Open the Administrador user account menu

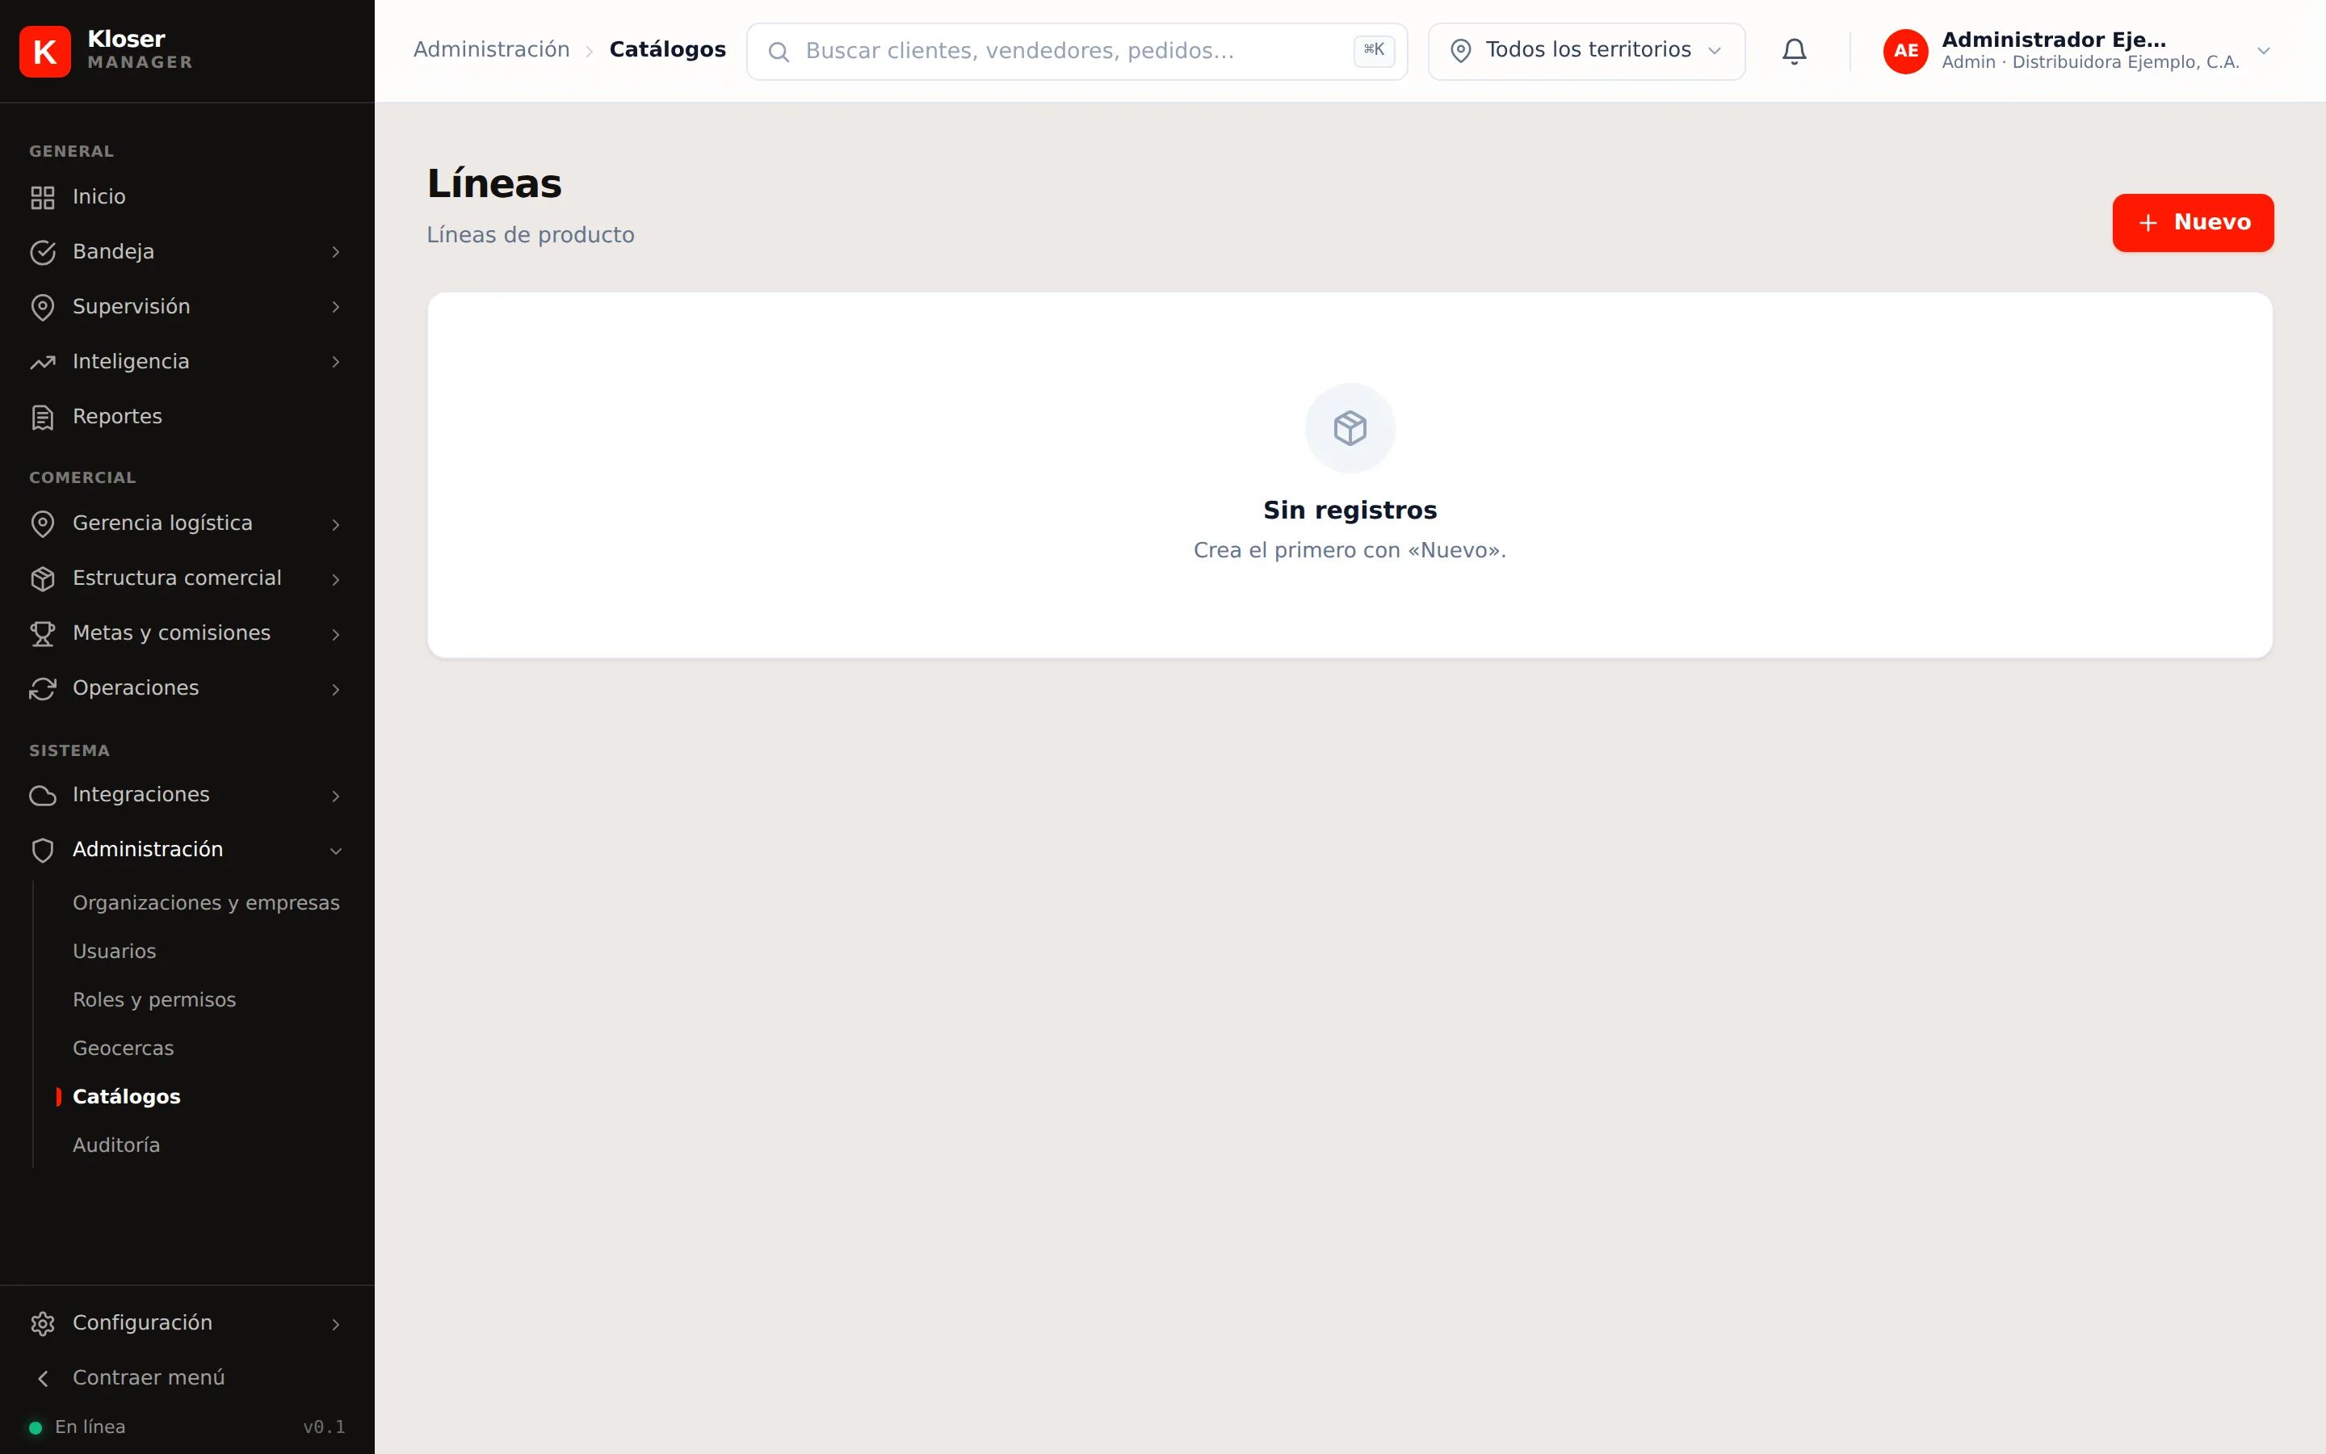(x=2077, y=51)
